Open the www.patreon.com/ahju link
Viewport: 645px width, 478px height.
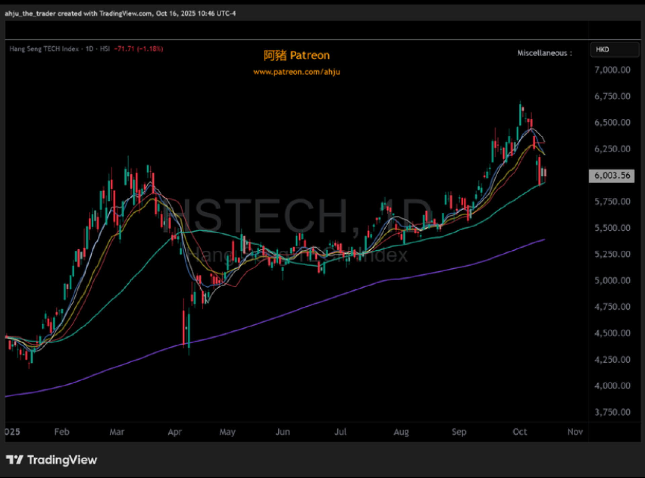(297, 72)
